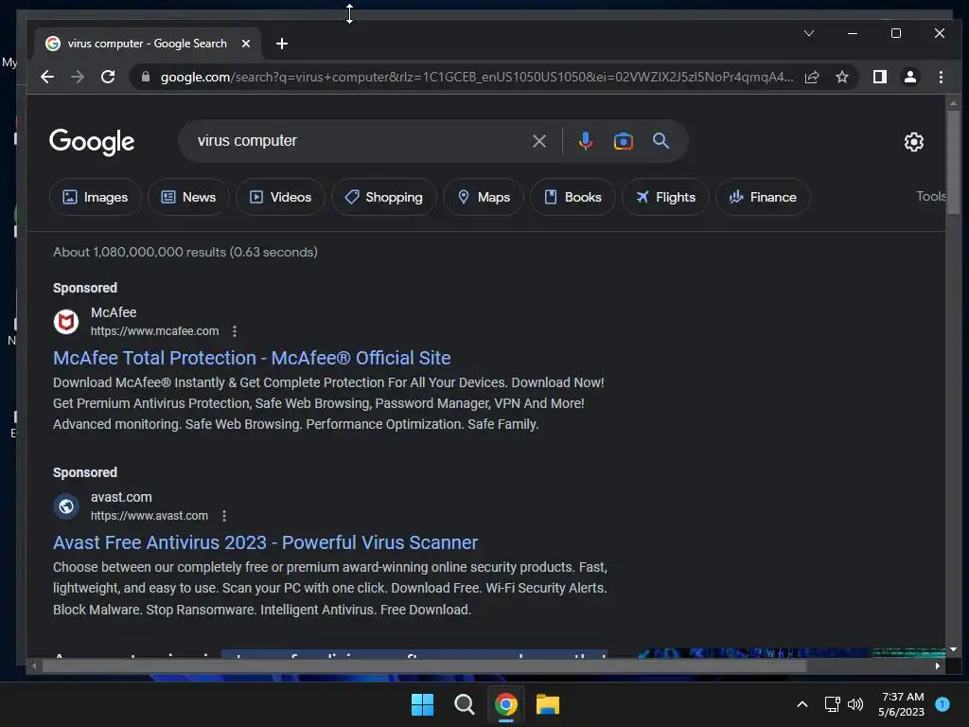Click the horizontal scrollbar thumb
The height and width of the screenshot is (727, 969).
424,665
